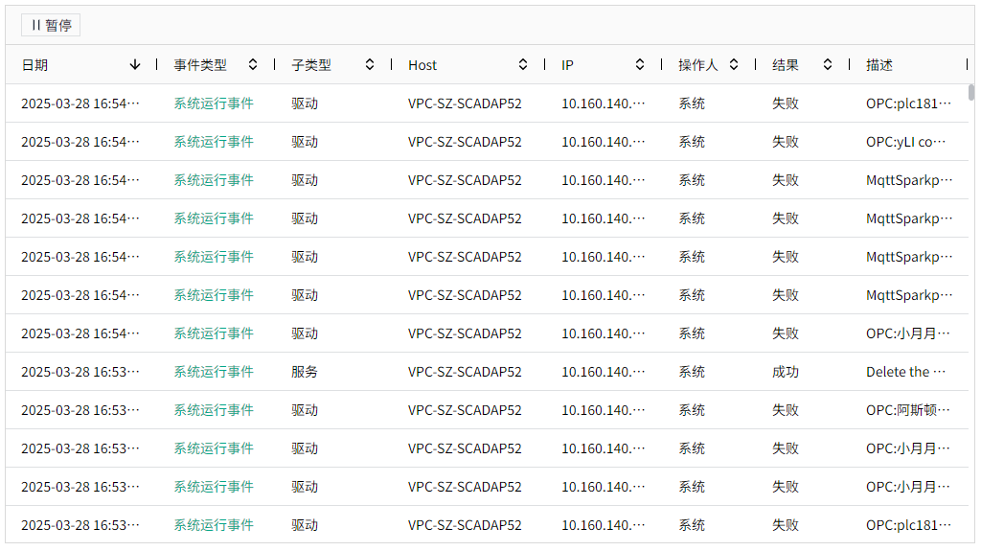Select the OPC:阿斯顿 description cell
This screenshot has height=551, width=981.
coord(907,410)
